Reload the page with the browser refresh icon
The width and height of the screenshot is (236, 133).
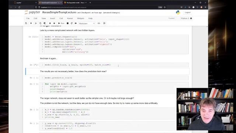click(x=19, y=7)
